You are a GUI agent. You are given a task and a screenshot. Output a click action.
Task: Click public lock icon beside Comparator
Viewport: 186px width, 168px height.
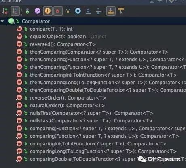pos(18,21)
